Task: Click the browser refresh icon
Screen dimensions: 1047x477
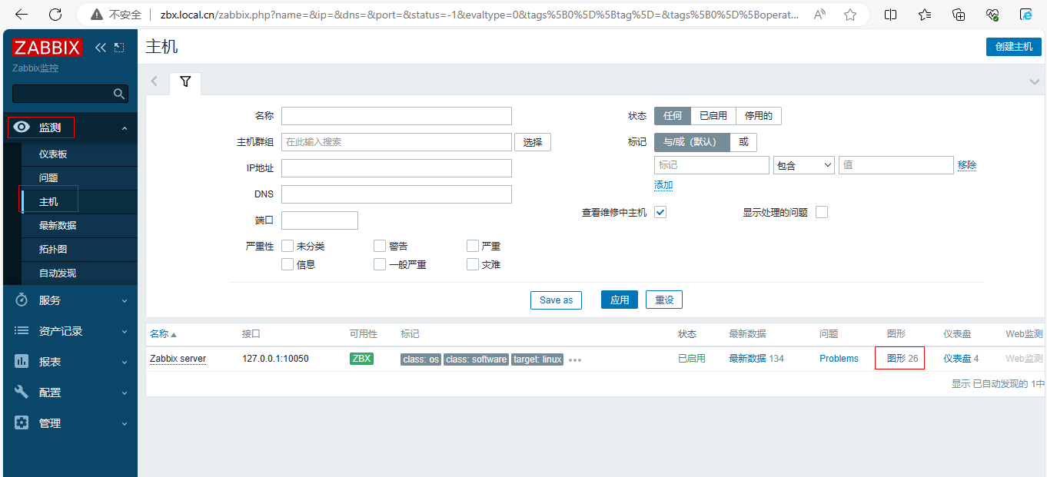Action: point(55,15)
